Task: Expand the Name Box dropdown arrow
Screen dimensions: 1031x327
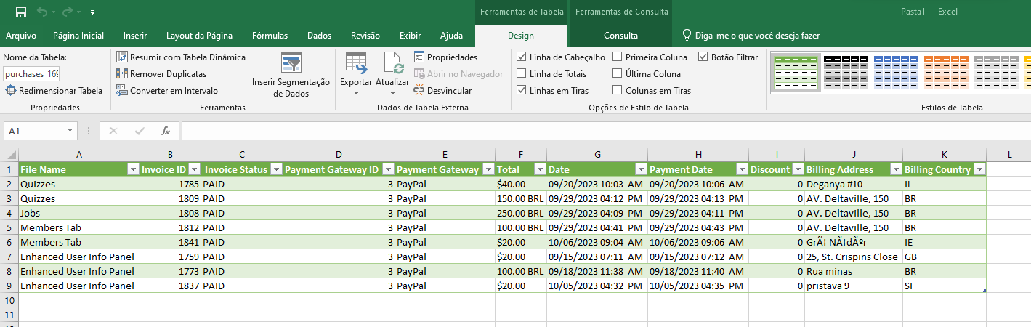Action: 70,131
